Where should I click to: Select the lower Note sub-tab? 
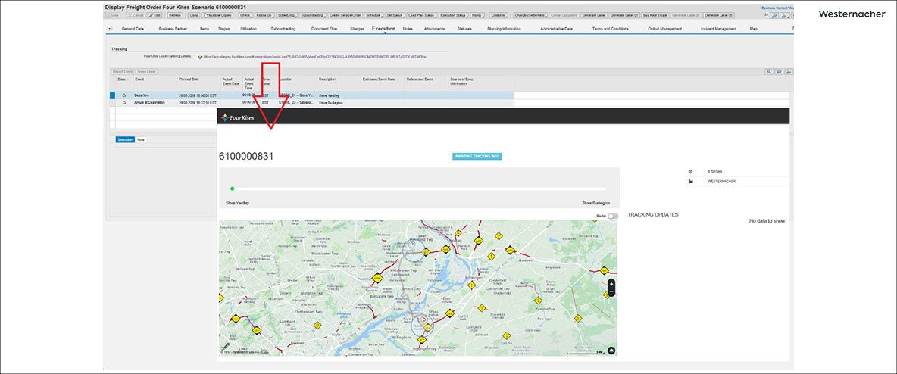pos(141,139)
